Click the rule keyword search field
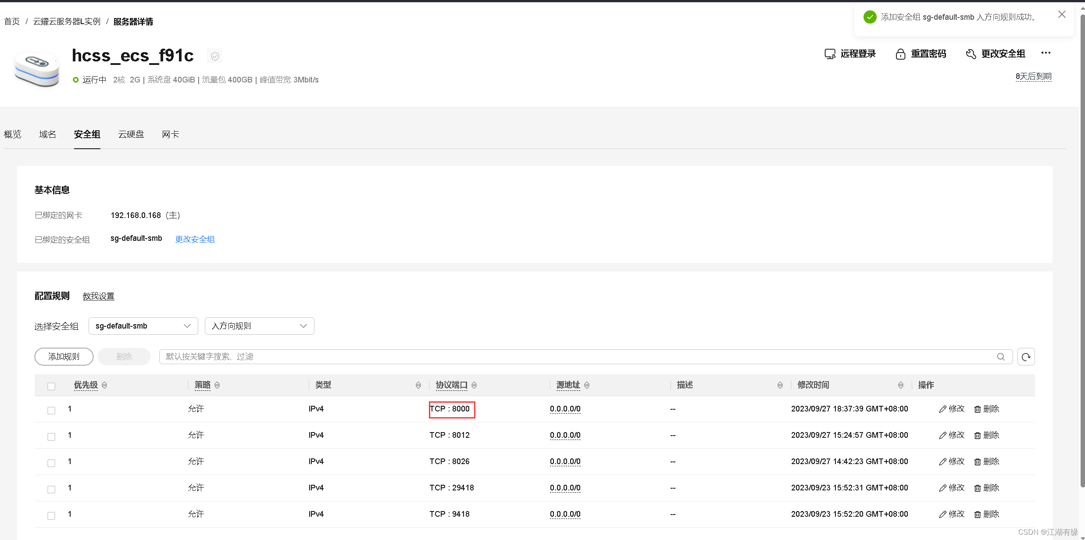 point(570,357)
